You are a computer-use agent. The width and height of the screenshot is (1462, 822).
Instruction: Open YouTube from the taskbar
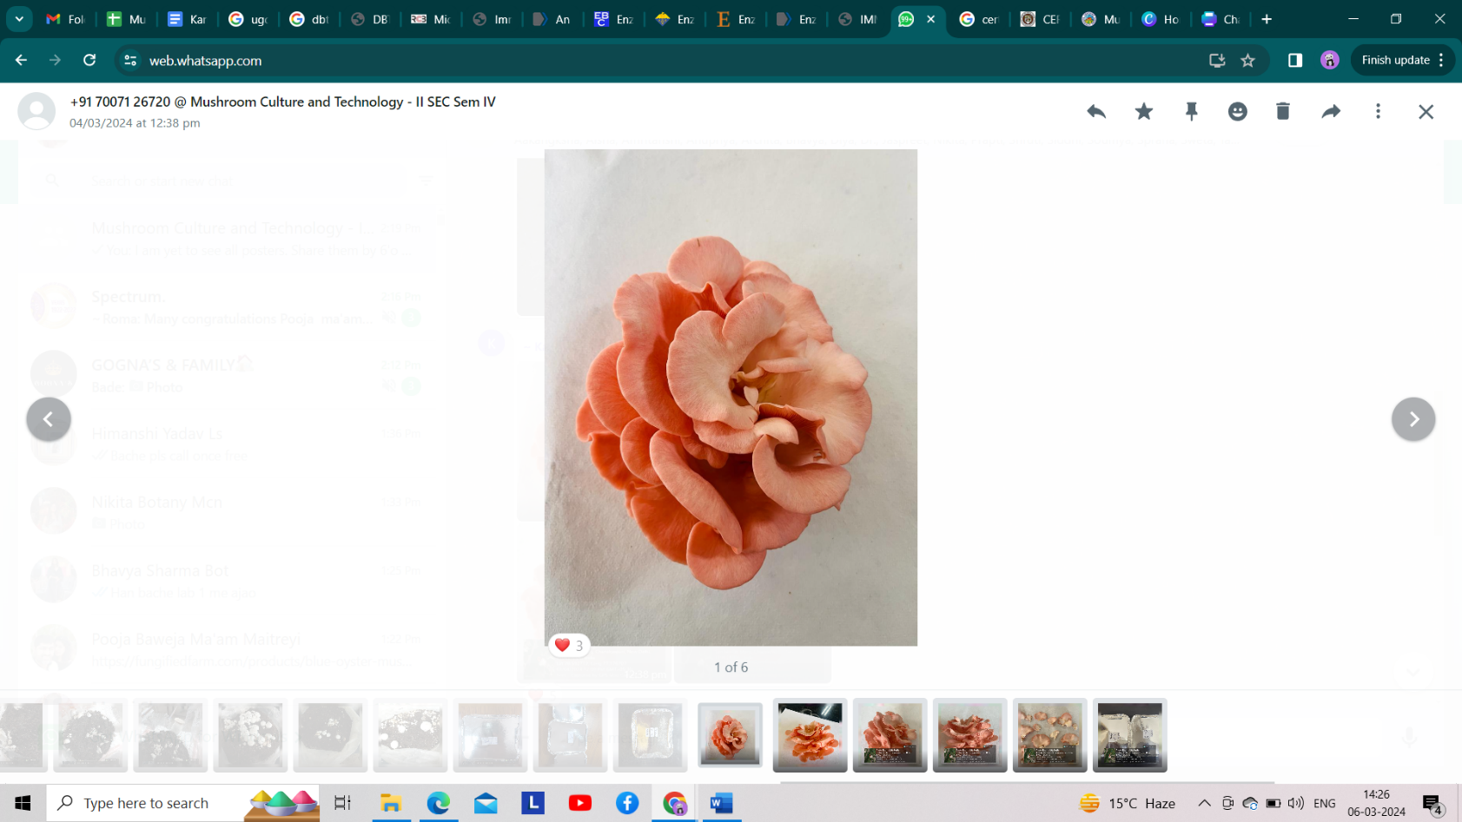pyautogui.click(x=580, y=803)
